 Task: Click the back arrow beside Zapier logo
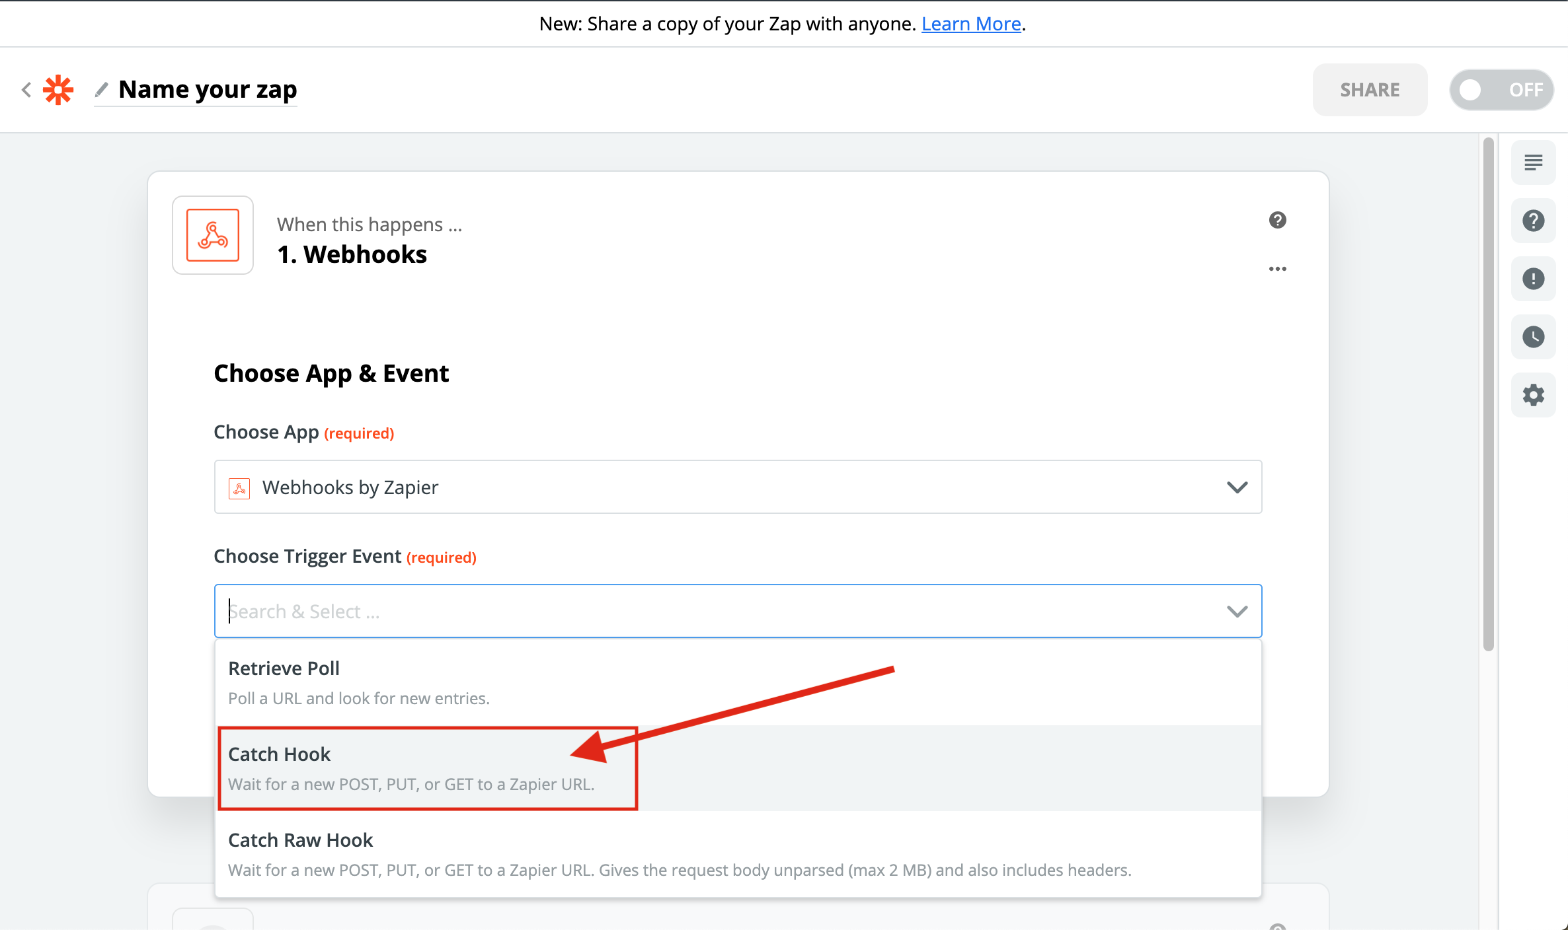pyautogui.click(x=26, y=90)
